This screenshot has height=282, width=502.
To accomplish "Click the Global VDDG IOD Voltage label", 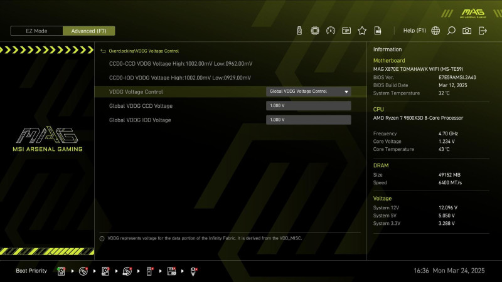I will (x=140, y=120).
